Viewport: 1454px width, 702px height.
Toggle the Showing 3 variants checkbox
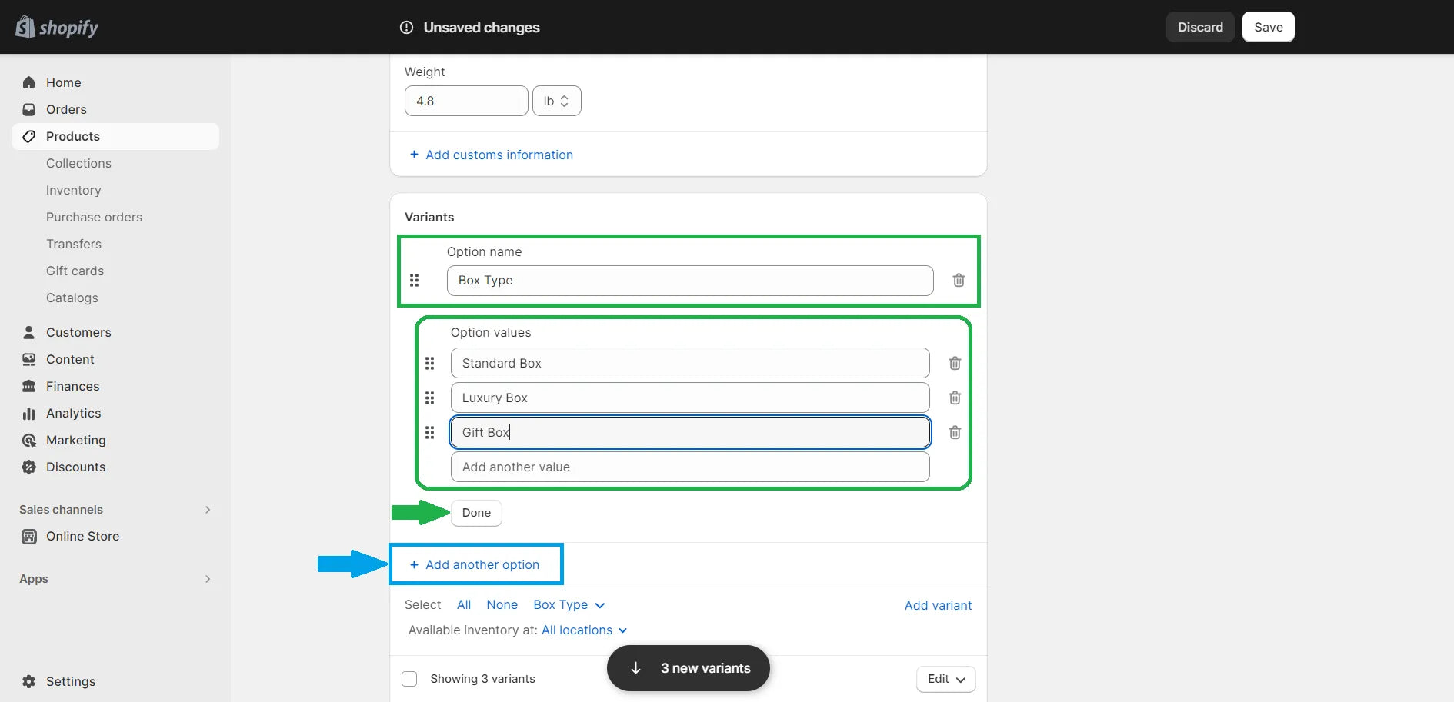(x=409, y=679)
